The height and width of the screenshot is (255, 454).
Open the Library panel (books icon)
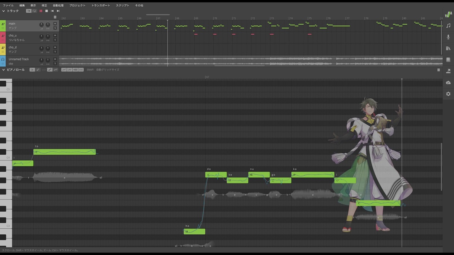tap(448, 48)
